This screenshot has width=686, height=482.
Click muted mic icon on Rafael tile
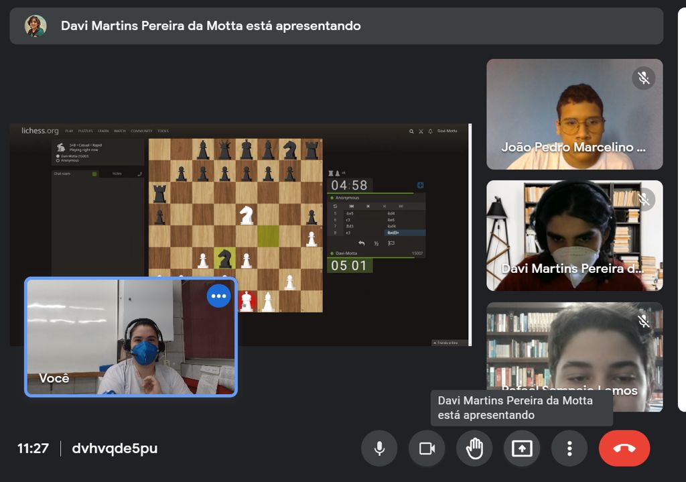tap(644, 321)
